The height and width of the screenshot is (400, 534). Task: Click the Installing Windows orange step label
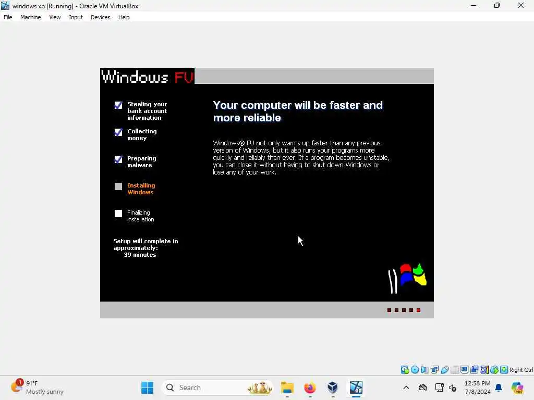click(x=141, y=189)
